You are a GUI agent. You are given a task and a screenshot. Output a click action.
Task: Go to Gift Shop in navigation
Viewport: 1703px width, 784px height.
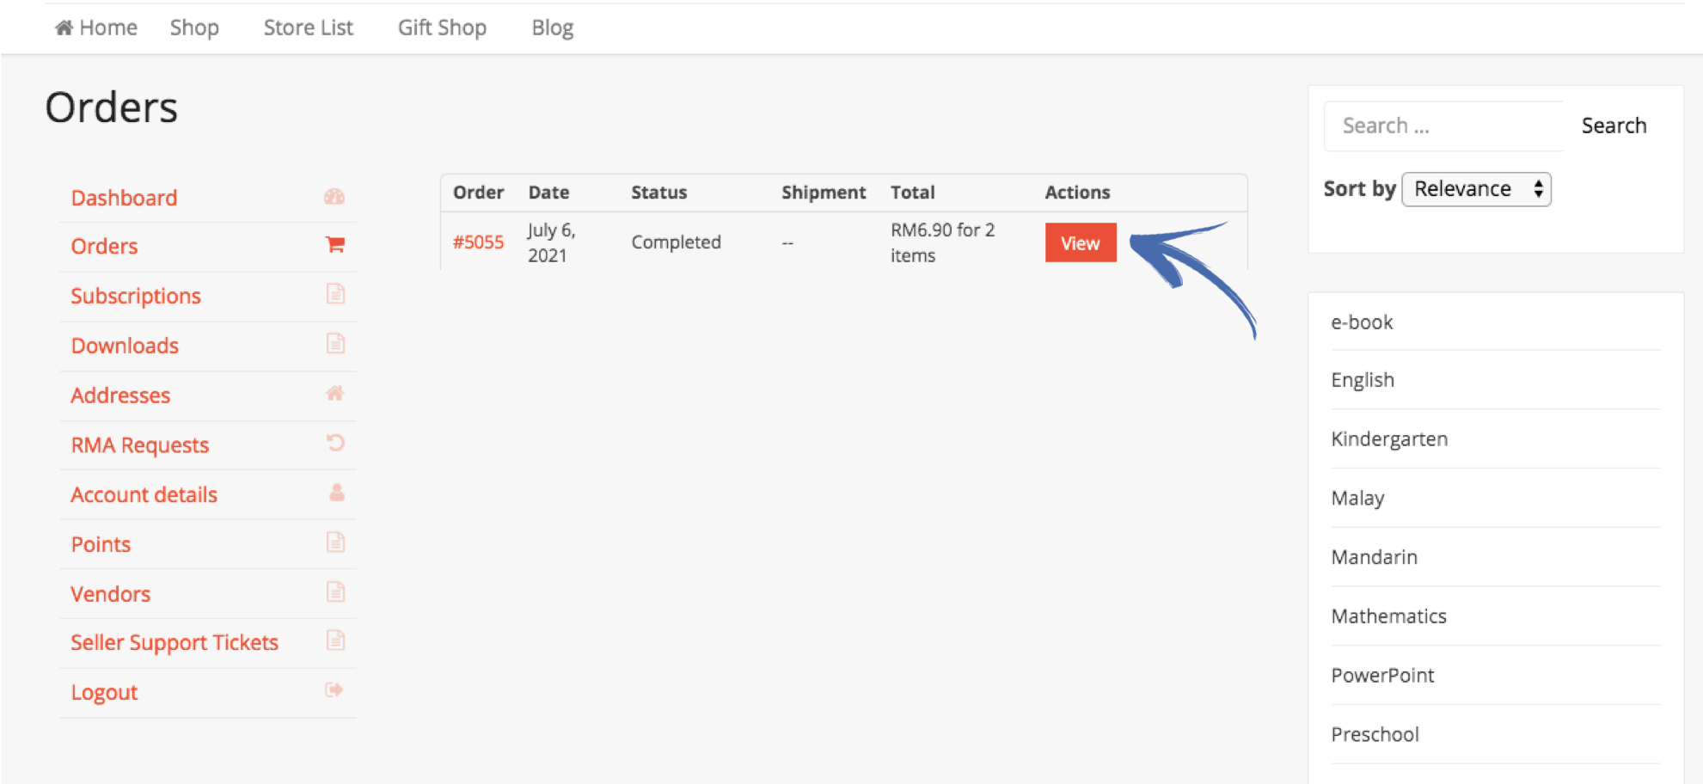click(442, 28)
